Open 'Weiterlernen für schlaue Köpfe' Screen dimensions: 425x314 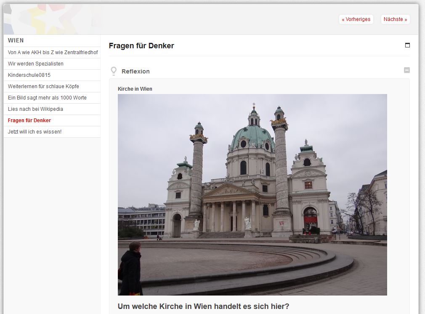pos(52,86)
